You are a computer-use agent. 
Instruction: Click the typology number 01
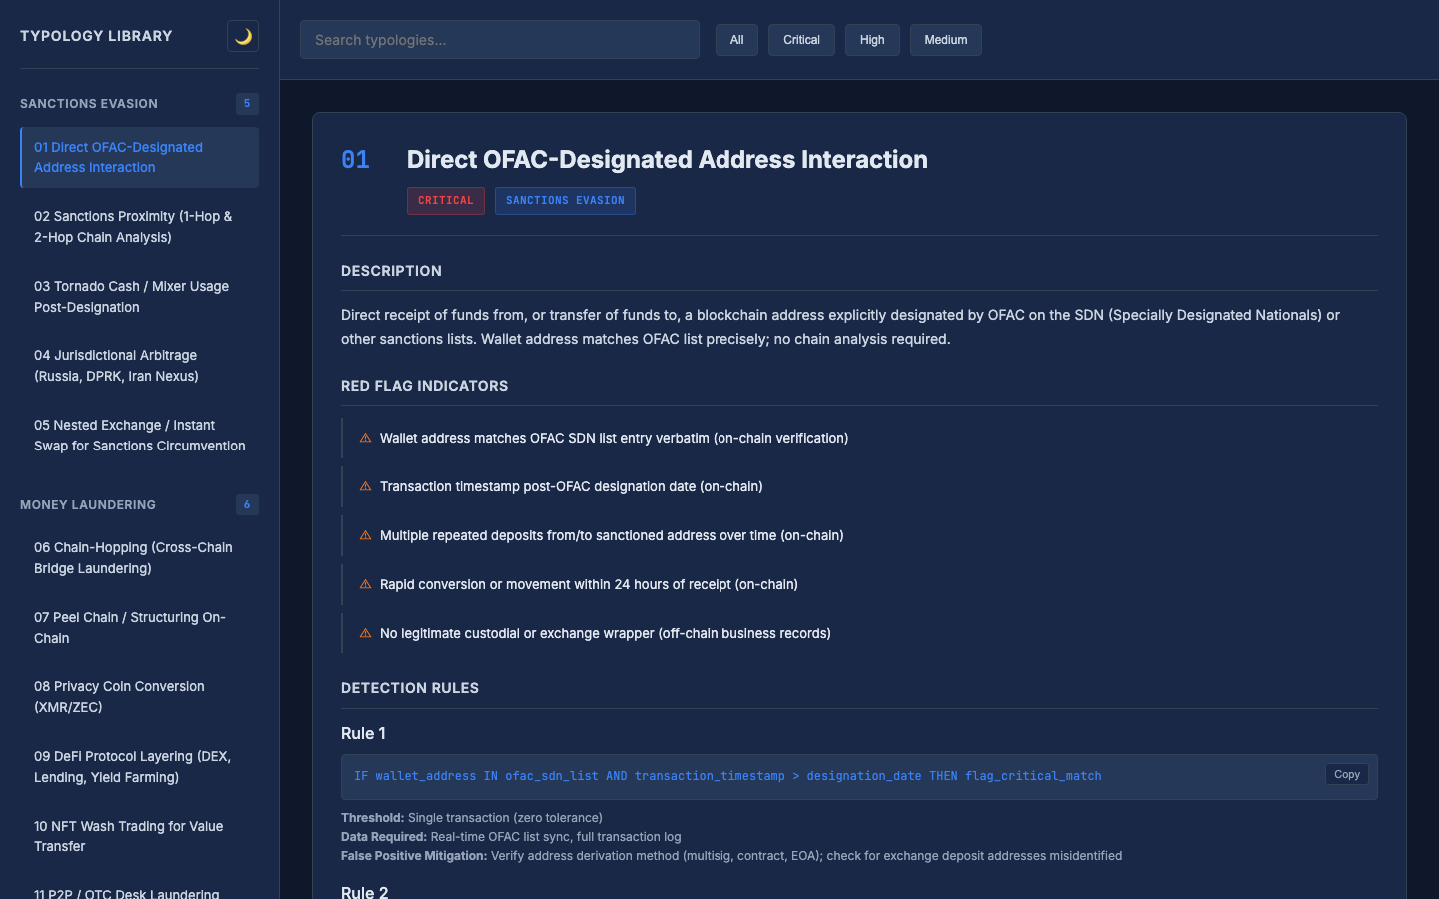(355, 160)
